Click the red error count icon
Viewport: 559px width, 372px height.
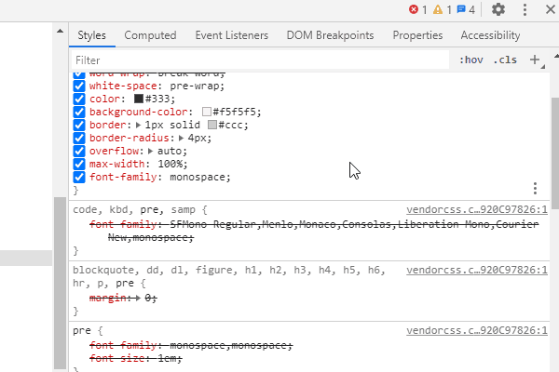click(x=414, y=9)
